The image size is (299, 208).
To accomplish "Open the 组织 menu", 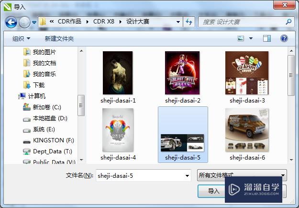I will coord(21,39).
